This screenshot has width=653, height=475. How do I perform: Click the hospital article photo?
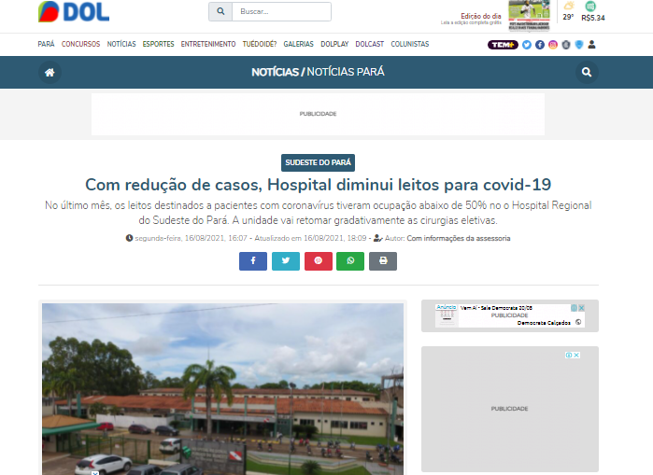(222, 387)
